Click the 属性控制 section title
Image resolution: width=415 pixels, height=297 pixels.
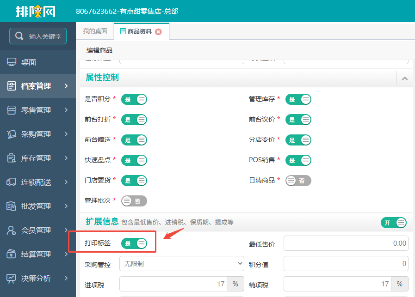(x=102, y=78)
